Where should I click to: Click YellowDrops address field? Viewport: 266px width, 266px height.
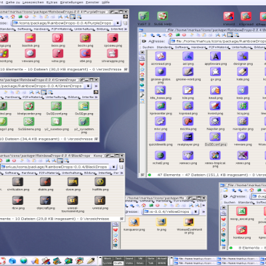168,211
